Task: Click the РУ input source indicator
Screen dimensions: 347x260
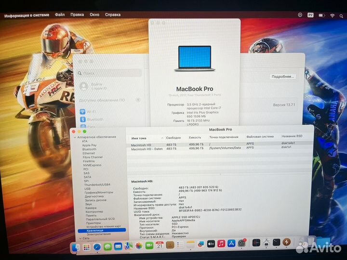Action: tap(310, 15)
